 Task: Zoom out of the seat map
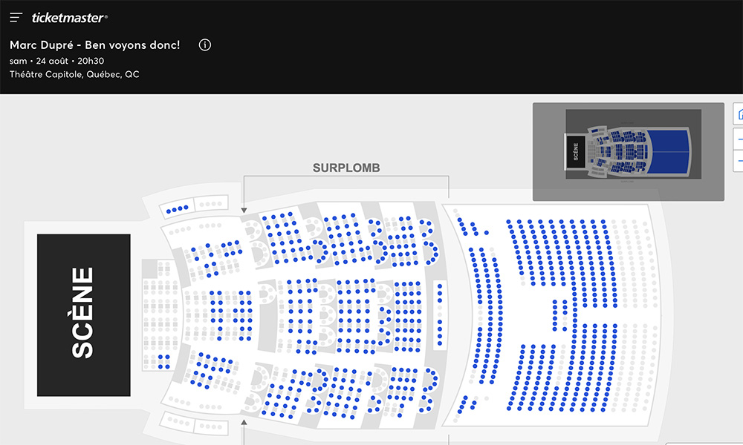(739, 159)
